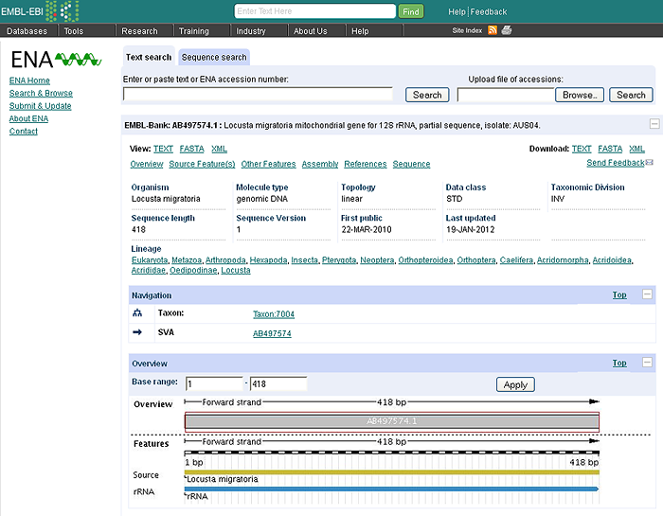Screen dimensions: 663x516
Task: Open the Taxon:7004 link
Action: [274, 313]
